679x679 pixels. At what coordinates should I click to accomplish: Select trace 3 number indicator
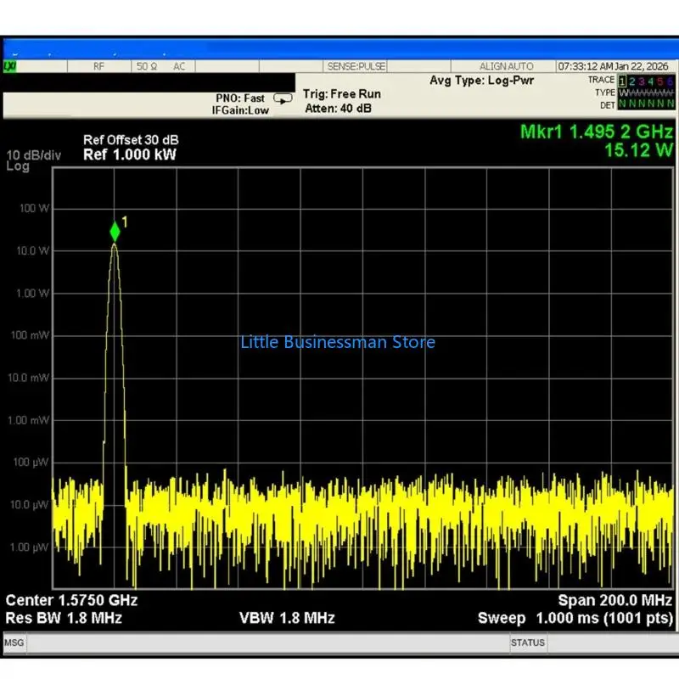(642, 81)
